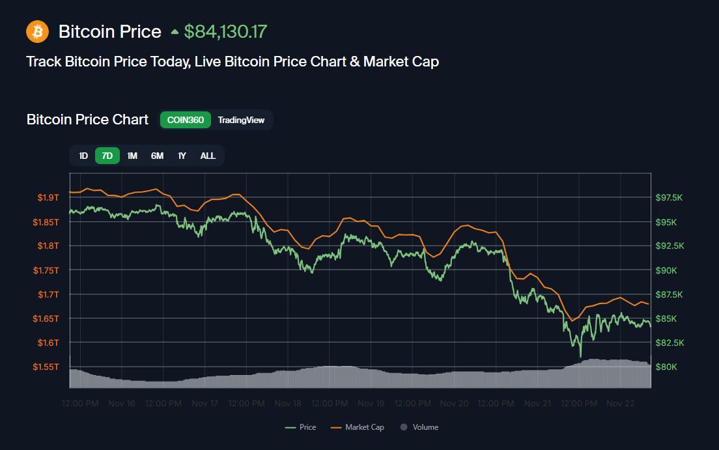This screenshot has height=450, width=719.
Task: Click the Nov 20 label on chart axis
Action: 454,403
